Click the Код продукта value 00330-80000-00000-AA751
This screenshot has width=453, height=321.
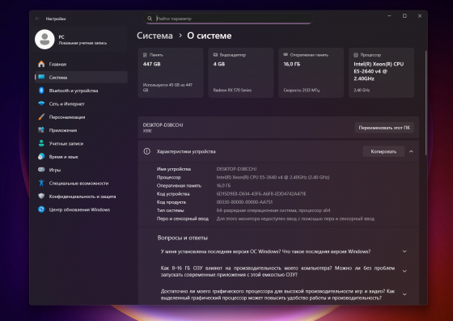244,202
